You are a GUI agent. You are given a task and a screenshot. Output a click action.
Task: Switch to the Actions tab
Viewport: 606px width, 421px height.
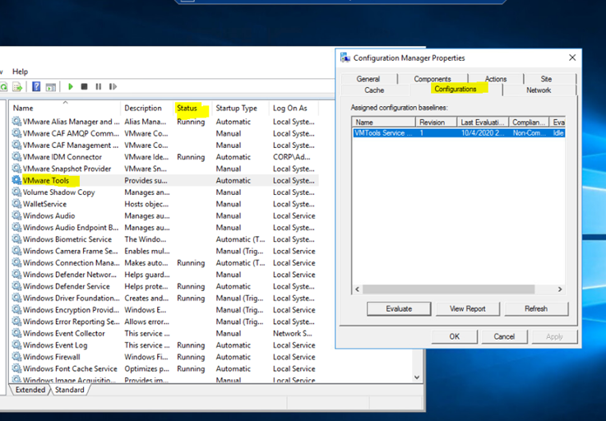[x=496, y=79]
